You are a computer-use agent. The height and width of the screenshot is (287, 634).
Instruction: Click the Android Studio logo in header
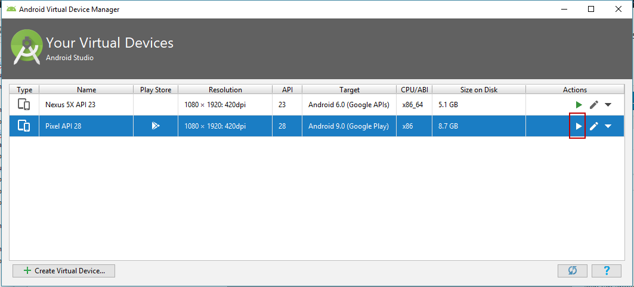click(27, 48)
